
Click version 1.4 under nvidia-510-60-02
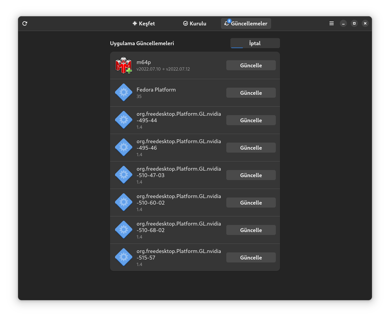[x=139, y=210]
